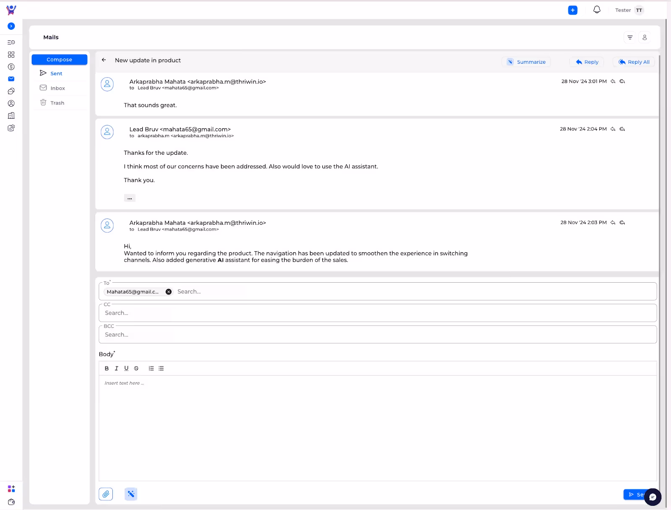The height and width of the screenshot is (510, 671).
Task: Toggle italic formatting in body editor
Action: 117,368
